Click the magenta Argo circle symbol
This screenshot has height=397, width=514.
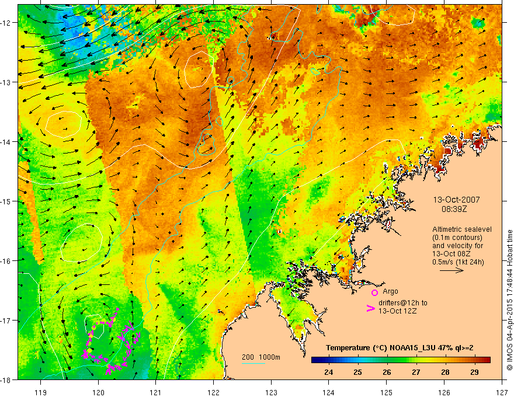[x=374, y=292]
